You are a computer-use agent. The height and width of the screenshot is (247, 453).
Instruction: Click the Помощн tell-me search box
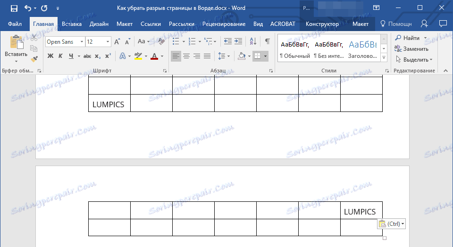click(396, 24)
